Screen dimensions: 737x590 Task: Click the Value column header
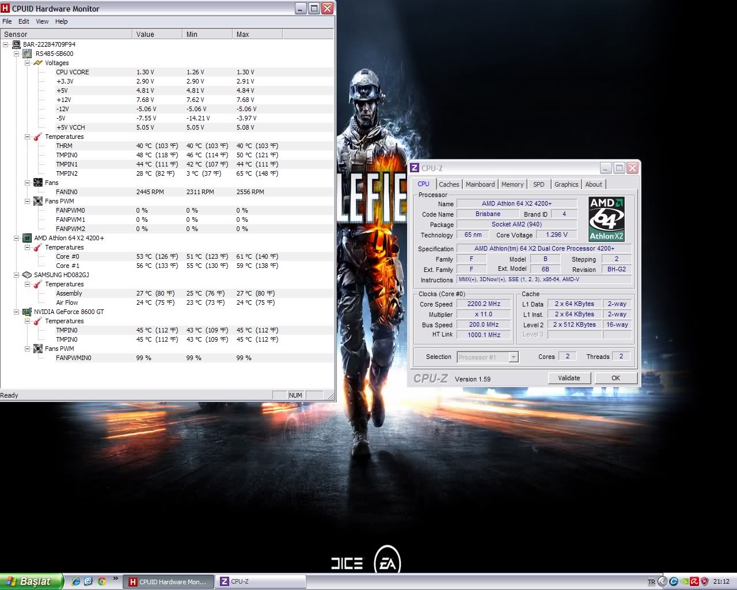coord(157,34)
